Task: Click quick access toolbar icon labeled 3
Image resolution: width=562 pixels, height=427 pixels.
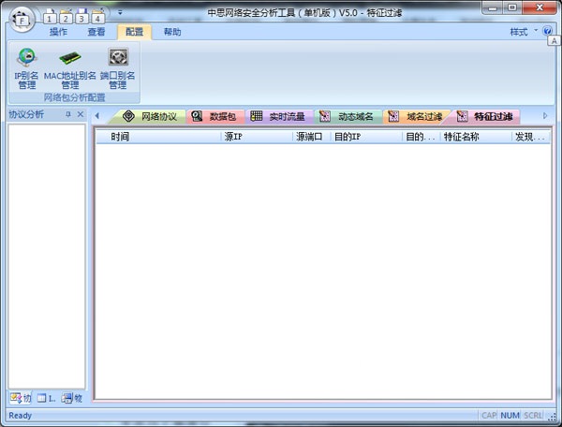Action: 81,17
